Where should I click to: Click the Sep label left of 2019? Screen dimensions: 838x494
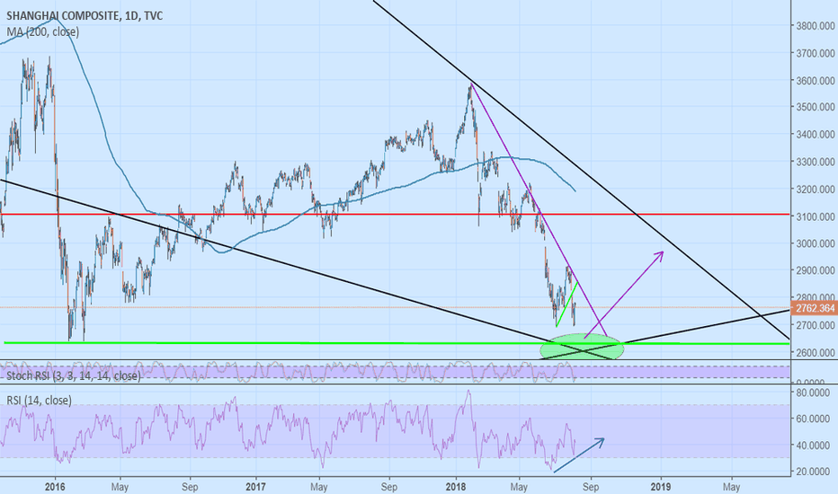click(591, 487)
